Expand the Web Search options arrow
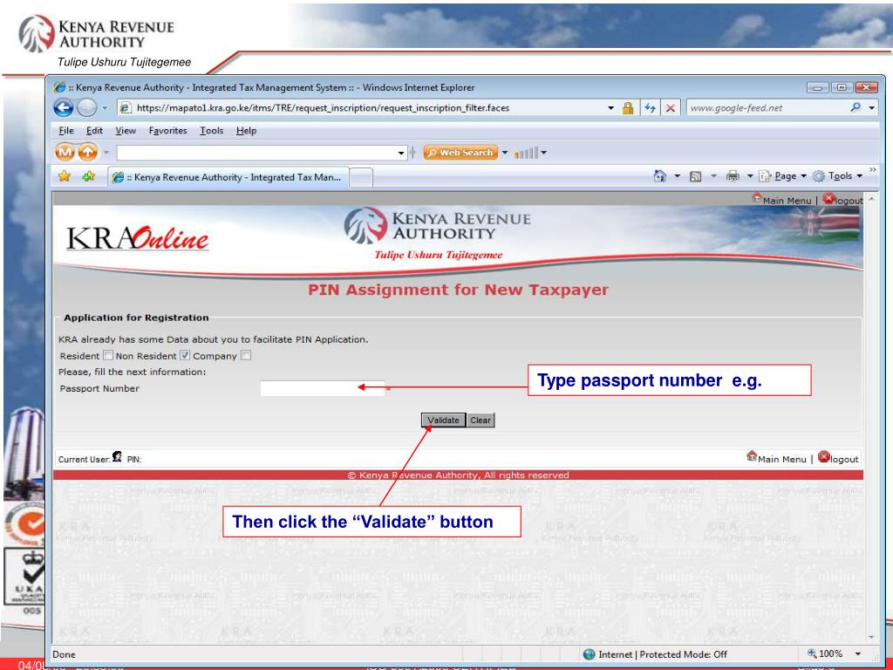This screenshot has height=670, width=893. click(x=505, y=153)
